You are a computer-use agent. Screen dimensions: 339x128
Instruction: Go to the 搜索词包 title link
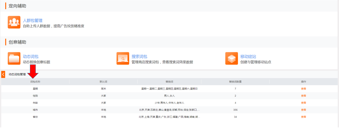(140, 57)
